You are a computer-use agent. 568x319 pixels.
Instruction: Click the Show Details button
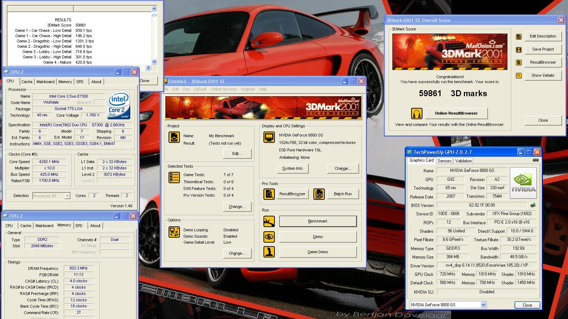coord(543,76)
